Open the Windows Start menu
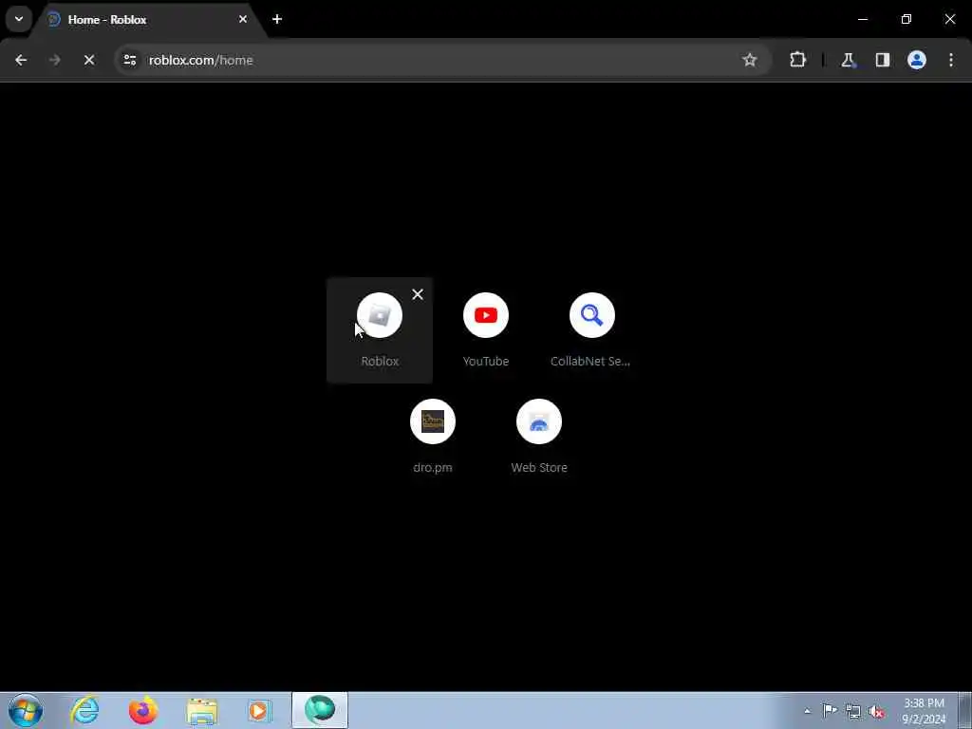 [x=26, y=710]
